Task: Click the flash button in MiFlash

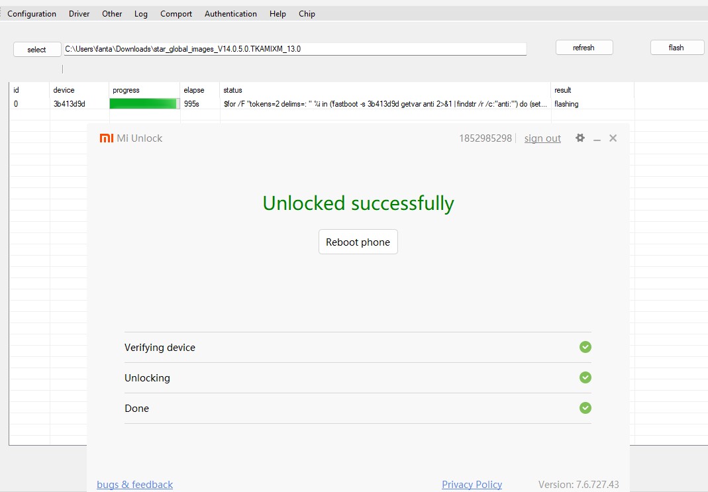Action: 676,48
